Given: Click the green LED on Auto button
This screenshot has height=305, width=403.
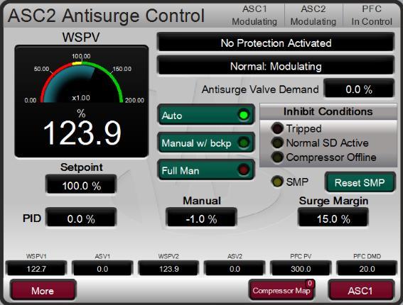Looking at the screenshot, I should 243,115.
